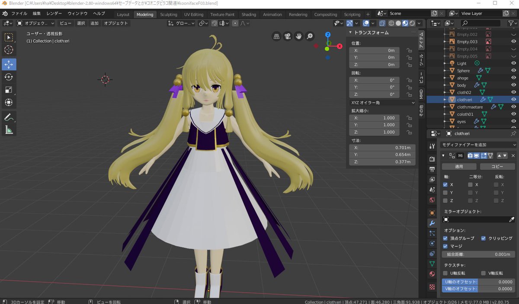
Task: Open the 追加 viewport header menu
Action: point(94,23)
